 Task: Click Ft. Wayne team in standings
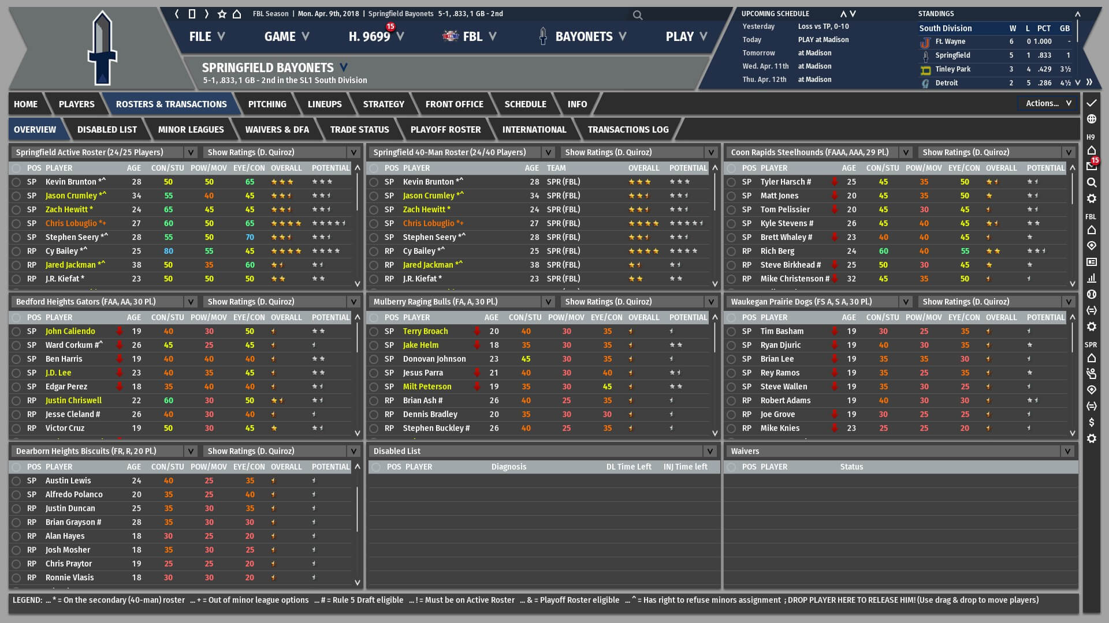(950, 42)
